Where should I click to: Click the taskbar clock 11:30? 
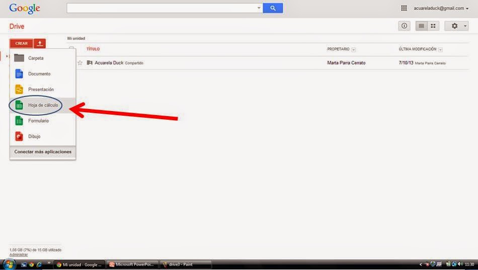(469, 264)
